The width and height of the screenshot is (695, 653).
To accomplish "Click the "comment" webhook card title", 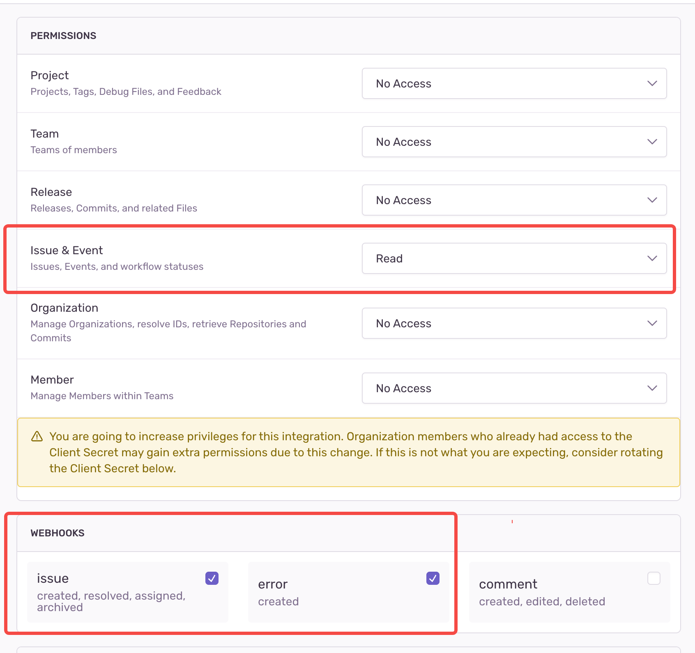I will pos(508,584).
